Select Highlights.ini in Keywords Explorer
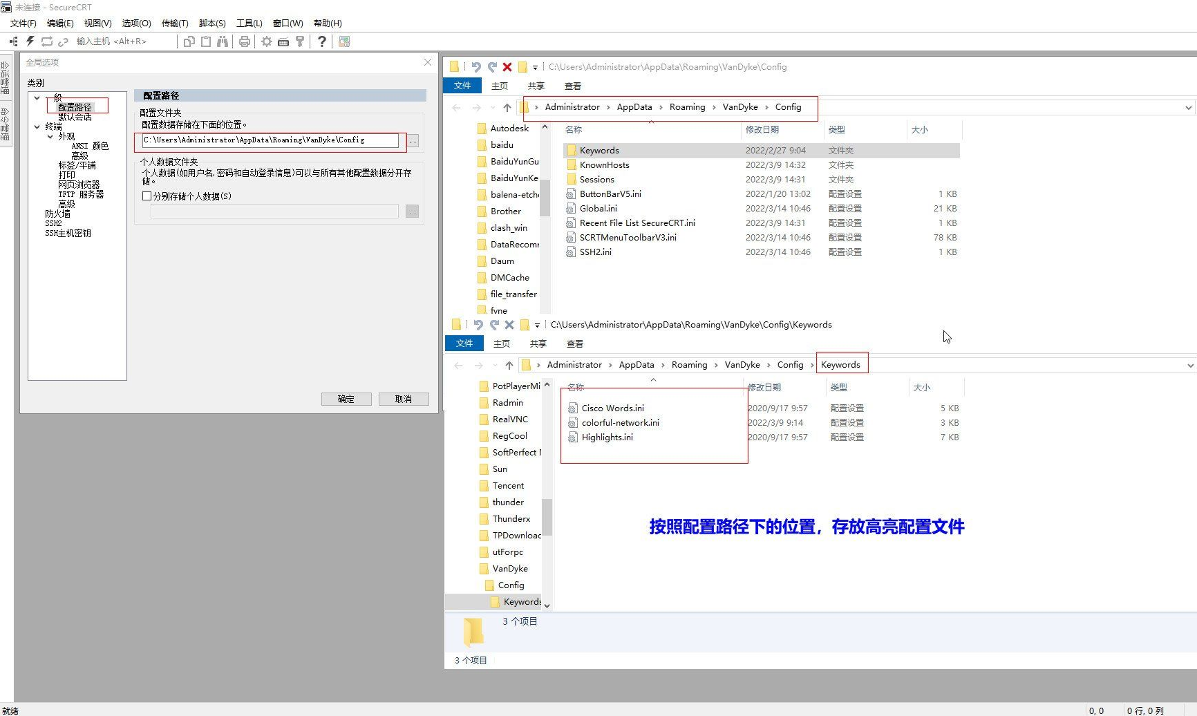Viewport: 1197px width, 716px height. coord(607,437)
